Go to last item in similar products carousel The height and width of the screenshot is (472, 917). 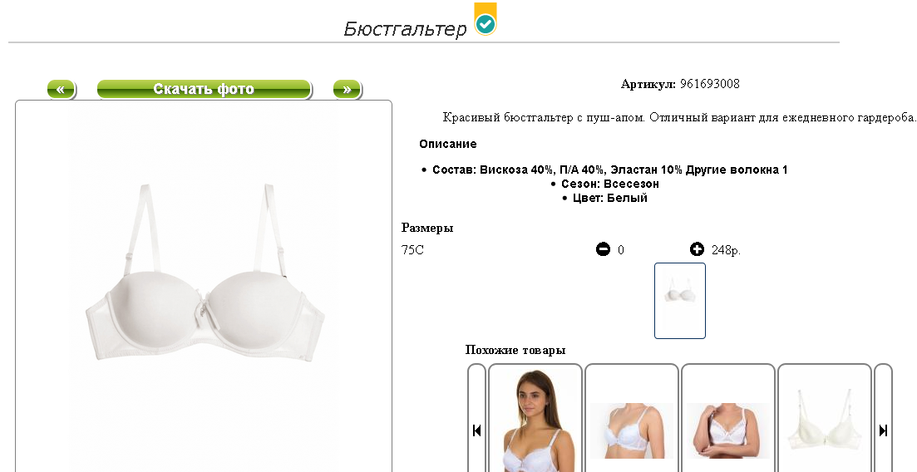tap(883, 430)
